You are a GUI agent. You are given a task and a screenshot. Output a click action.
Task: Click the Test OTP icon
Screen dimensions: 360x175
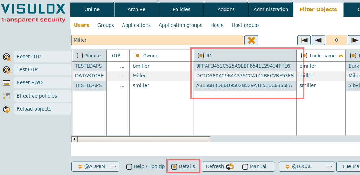(x=6, y=70)
